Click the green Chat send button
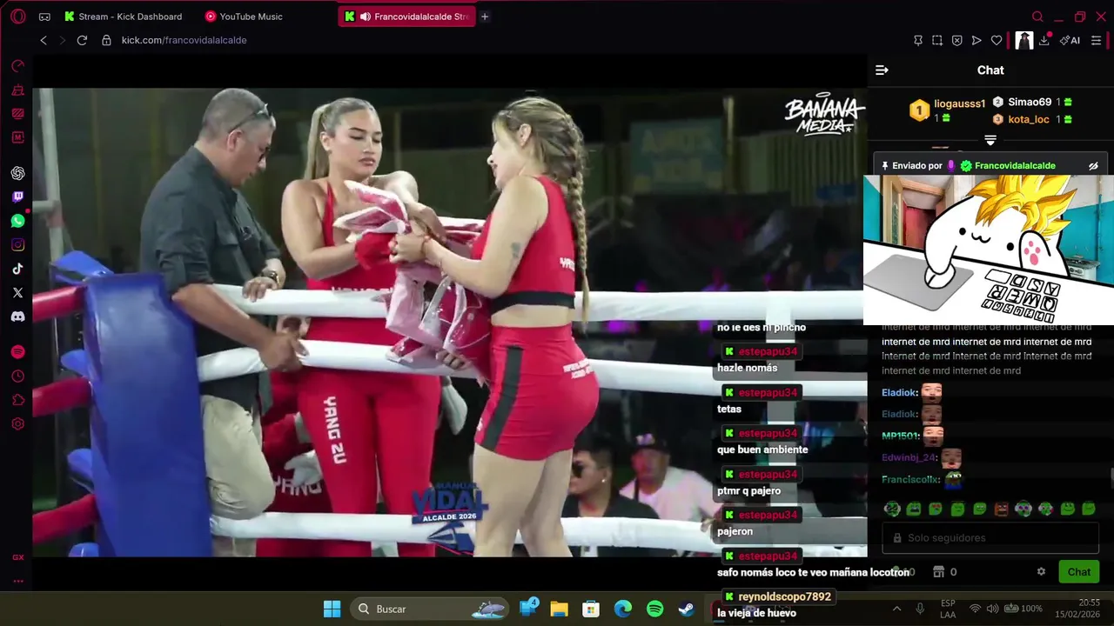 click(x=1079, y=572)
